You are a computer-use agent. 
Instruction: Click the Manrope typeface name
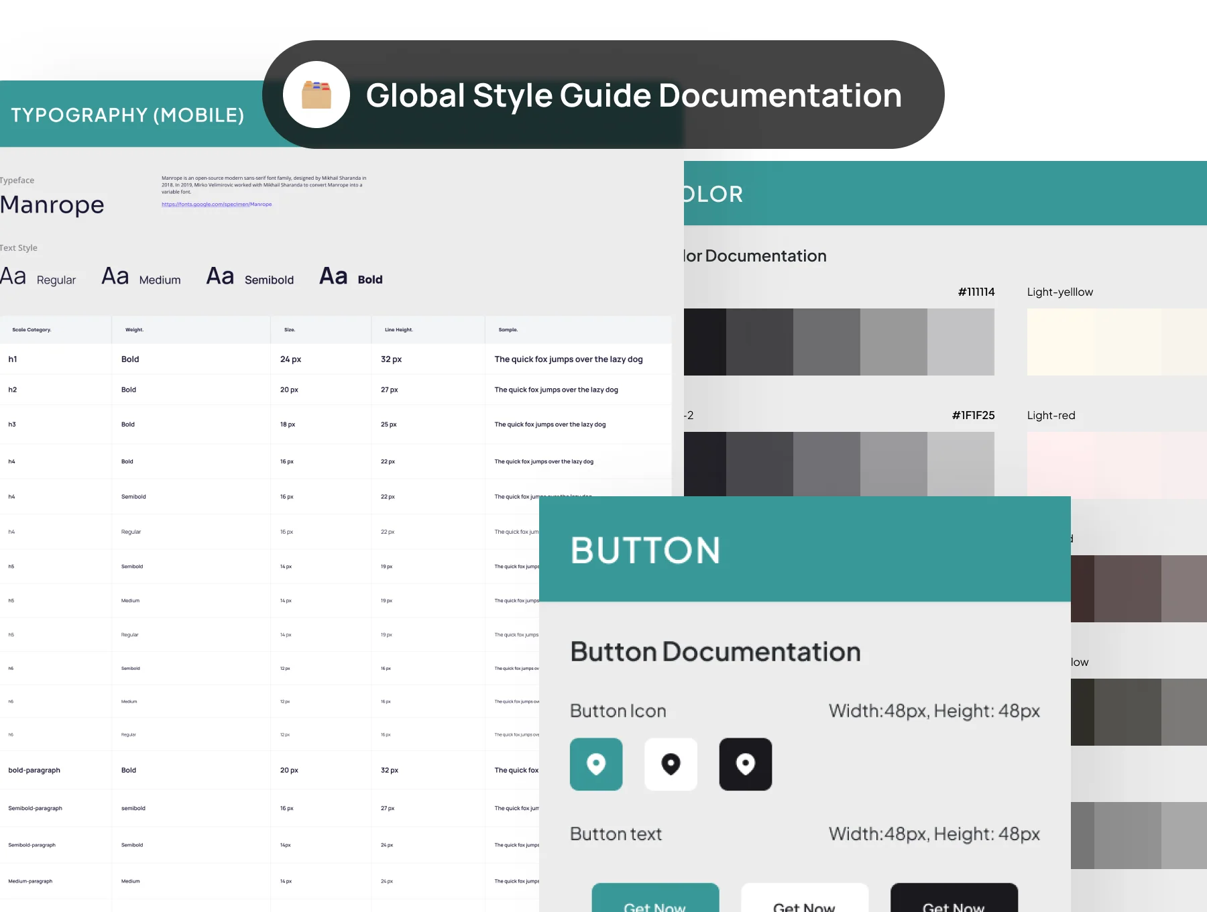(x=52, y=205)
